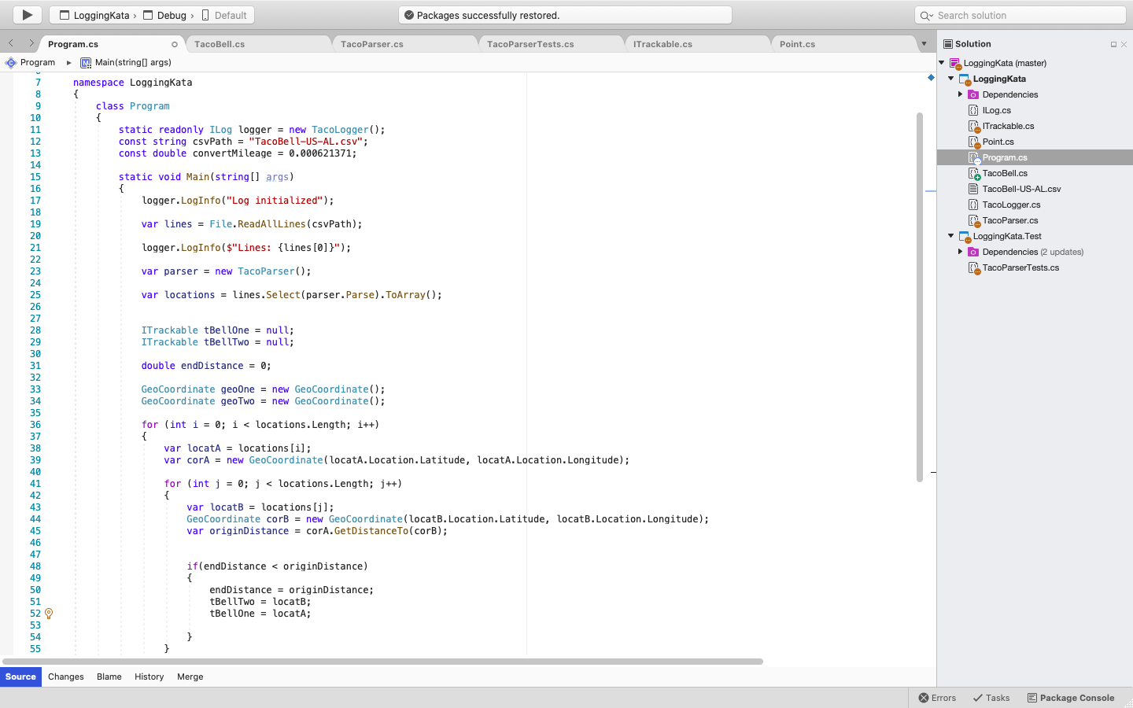Open the Tasks pad from the status bar
The height and width of the screenshot is (708, 1133).
991,698
